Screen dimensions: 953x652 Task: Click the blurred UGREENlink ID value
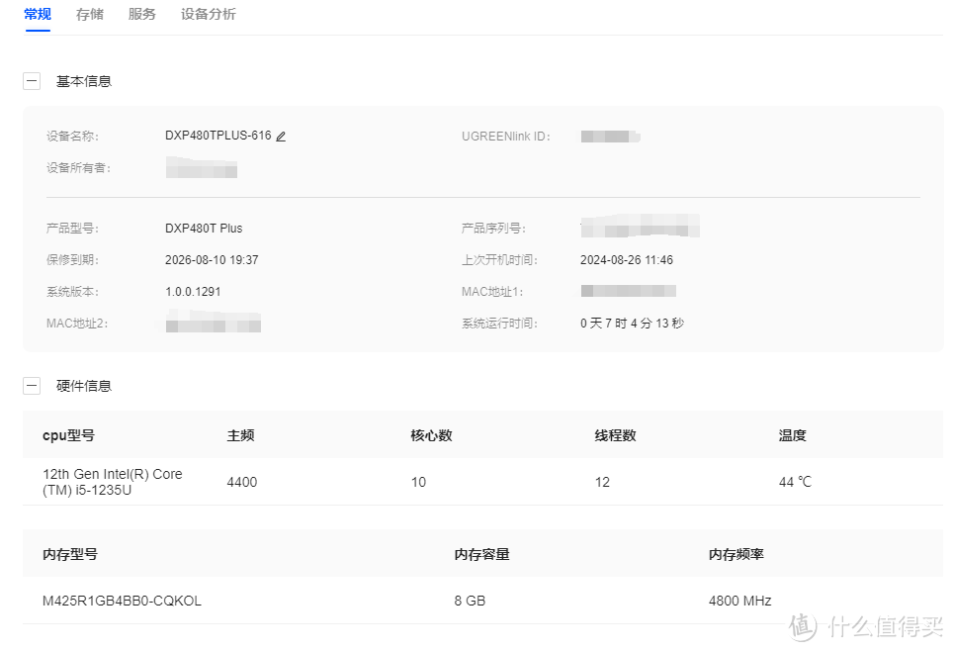click(x=610, y=136)
